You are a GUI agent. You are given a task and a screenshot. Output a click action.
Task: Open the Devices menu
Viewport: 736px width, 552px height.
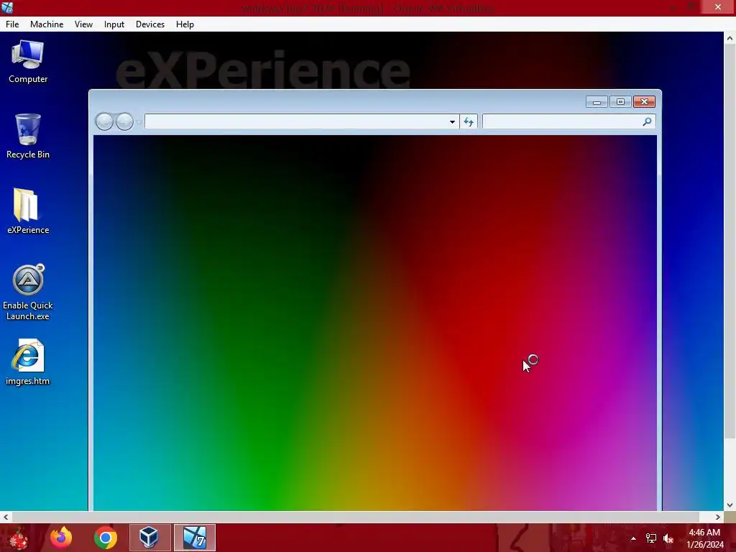[149, 24]
